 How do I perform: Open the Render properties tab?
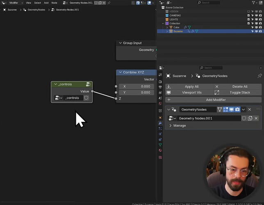pos(160,82)
